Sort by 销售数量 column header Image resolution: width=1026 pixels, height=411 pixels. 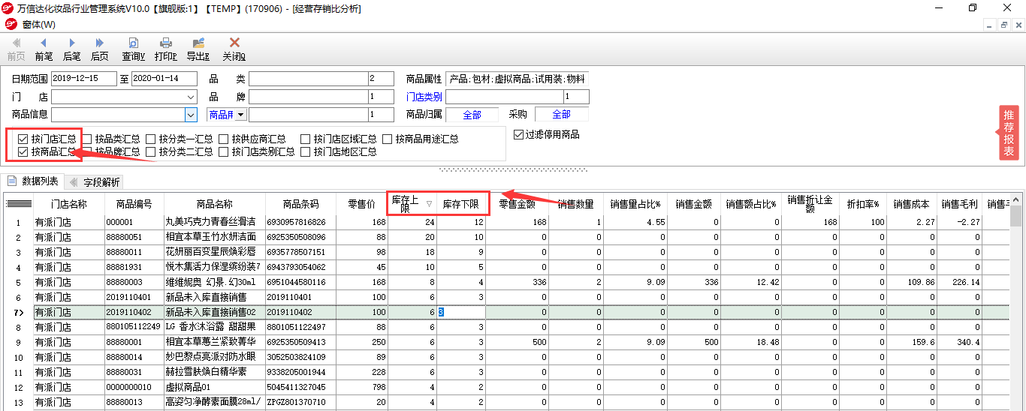575,204
